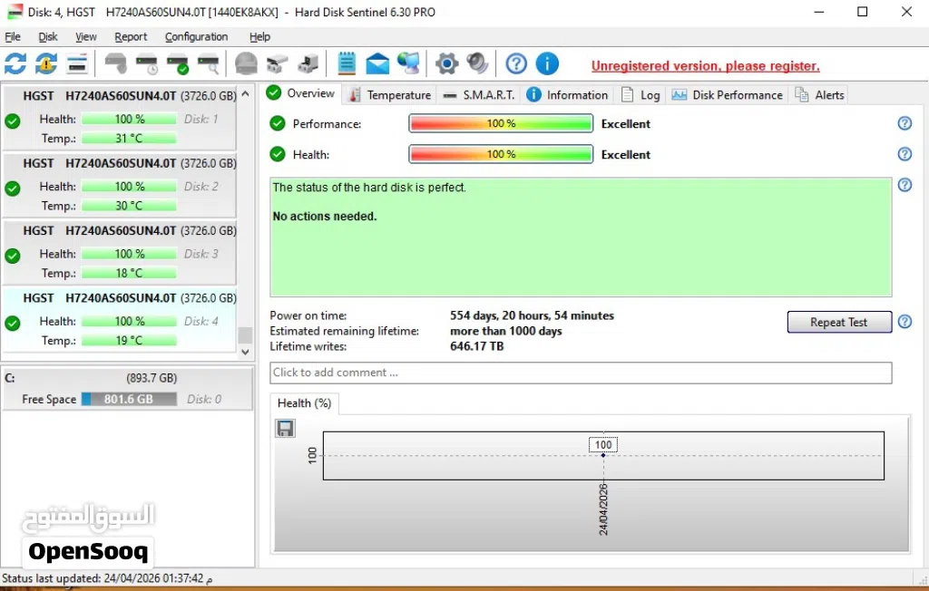Open the blue notepad report icon

click(x=347, y=63)
